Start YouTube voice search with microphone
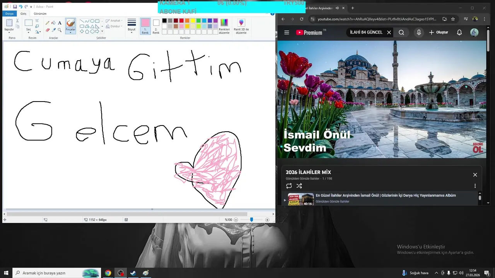495x278 pixels. 419,32
